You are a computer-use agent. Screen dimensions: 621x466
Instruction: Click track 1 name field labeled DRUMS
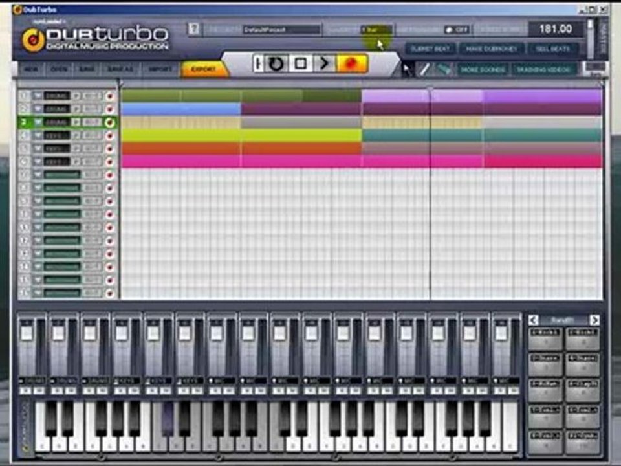pos(57,96)
